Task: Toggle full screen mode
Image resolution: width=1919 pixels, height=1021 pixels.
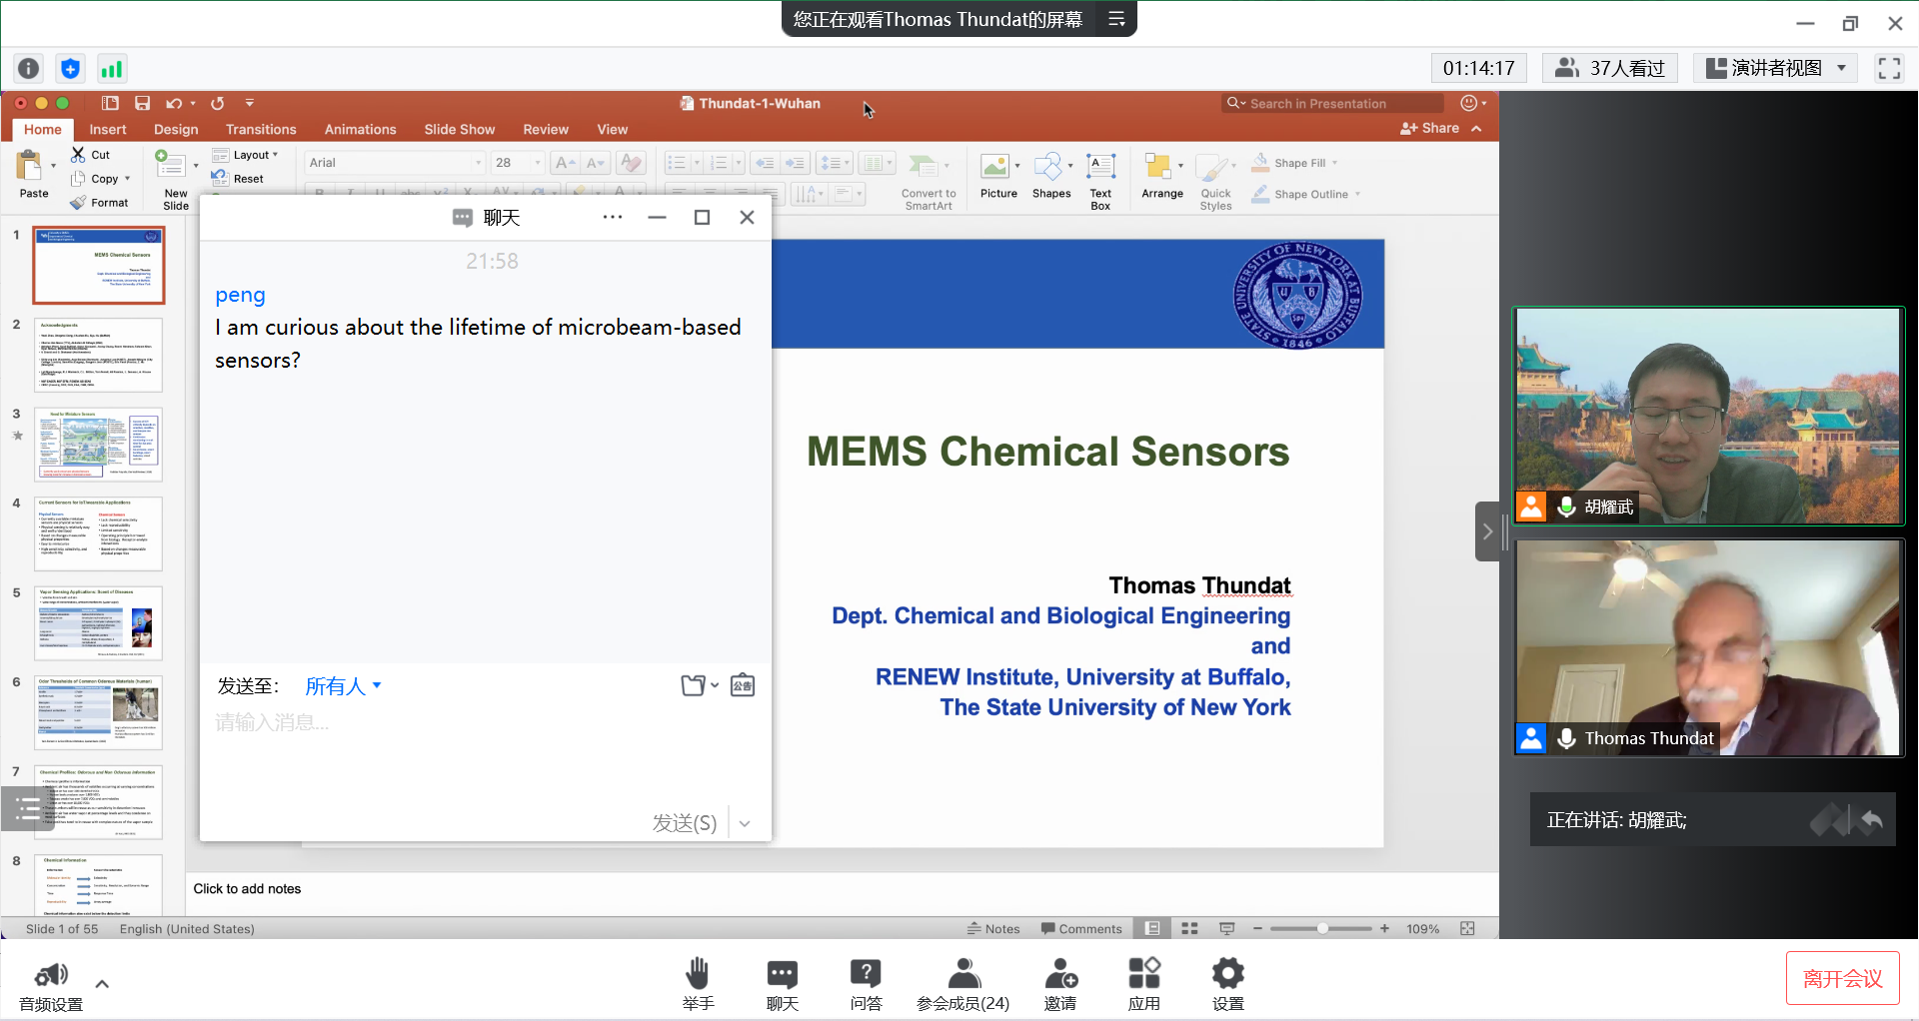Action: coord(1888,68)
